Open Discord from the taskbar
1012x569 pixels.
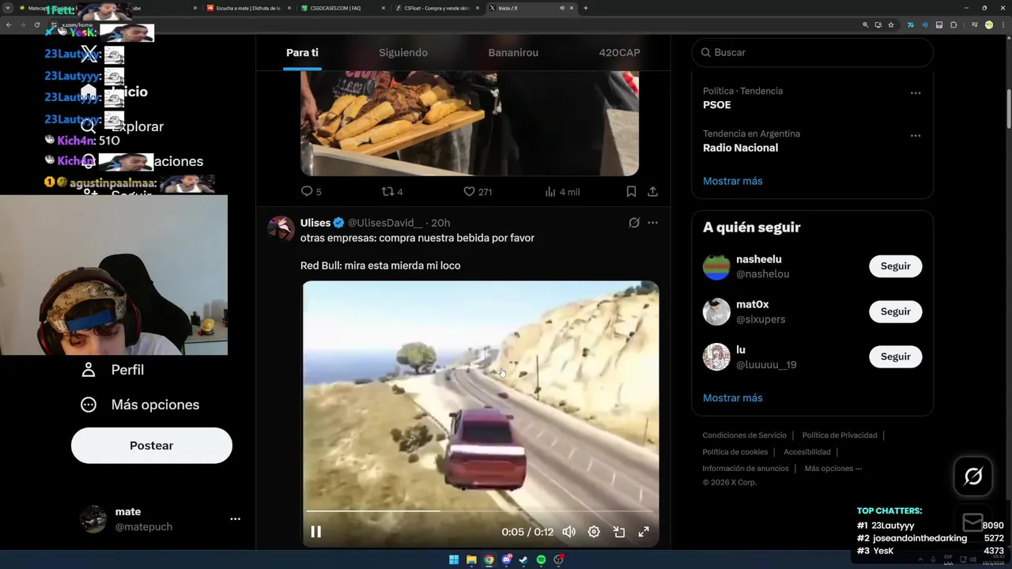click(x=507, y=560)
